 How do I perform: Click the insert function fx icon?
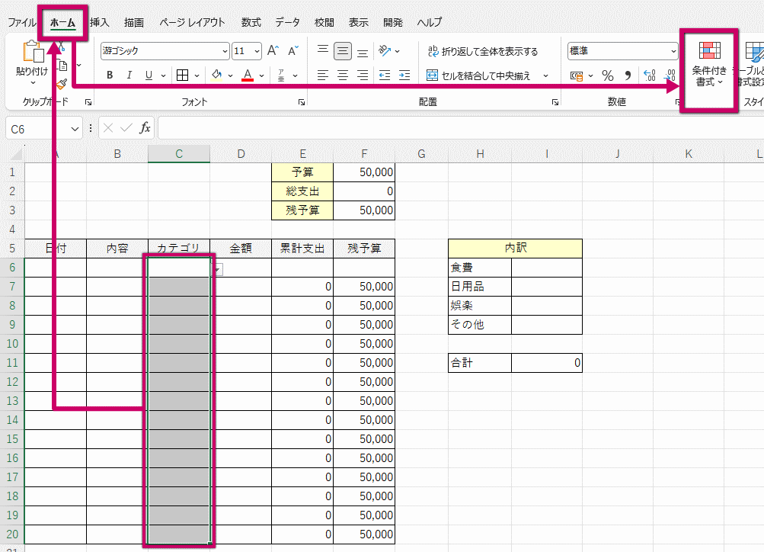pos(145,128)
